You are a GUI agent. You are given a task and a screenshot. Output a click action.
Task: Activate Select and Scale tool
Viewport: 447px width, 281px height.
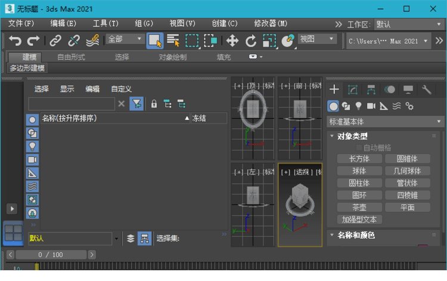pos(269,41)
